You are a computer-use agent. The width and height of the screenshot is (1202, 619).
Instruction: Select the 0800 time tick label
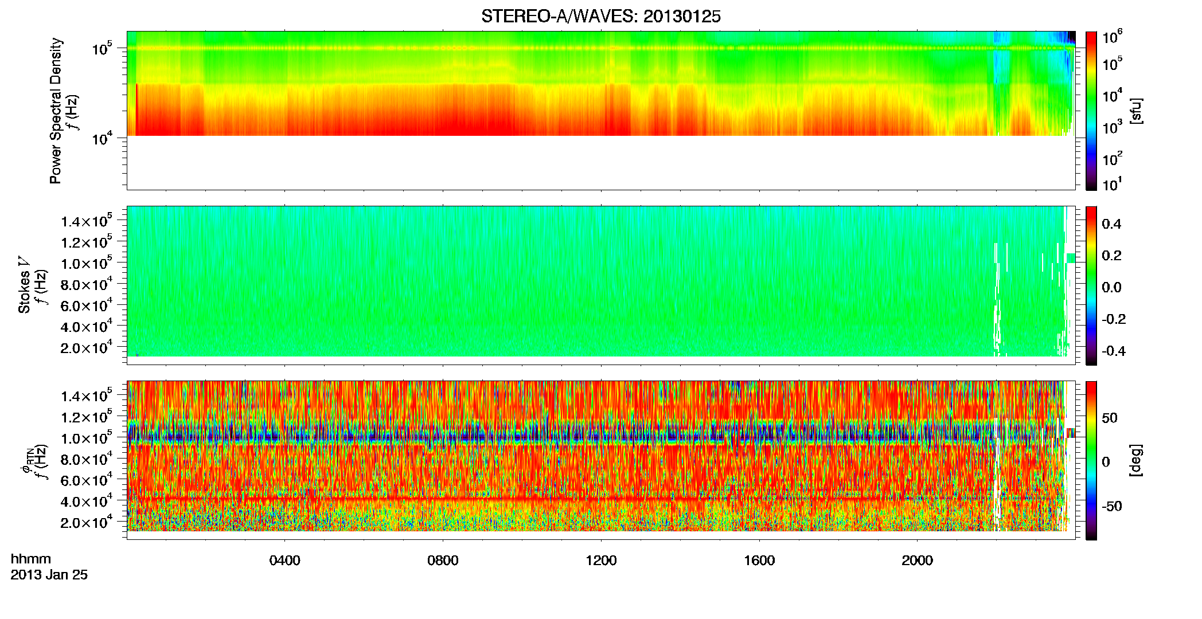[x=443, y=561]
